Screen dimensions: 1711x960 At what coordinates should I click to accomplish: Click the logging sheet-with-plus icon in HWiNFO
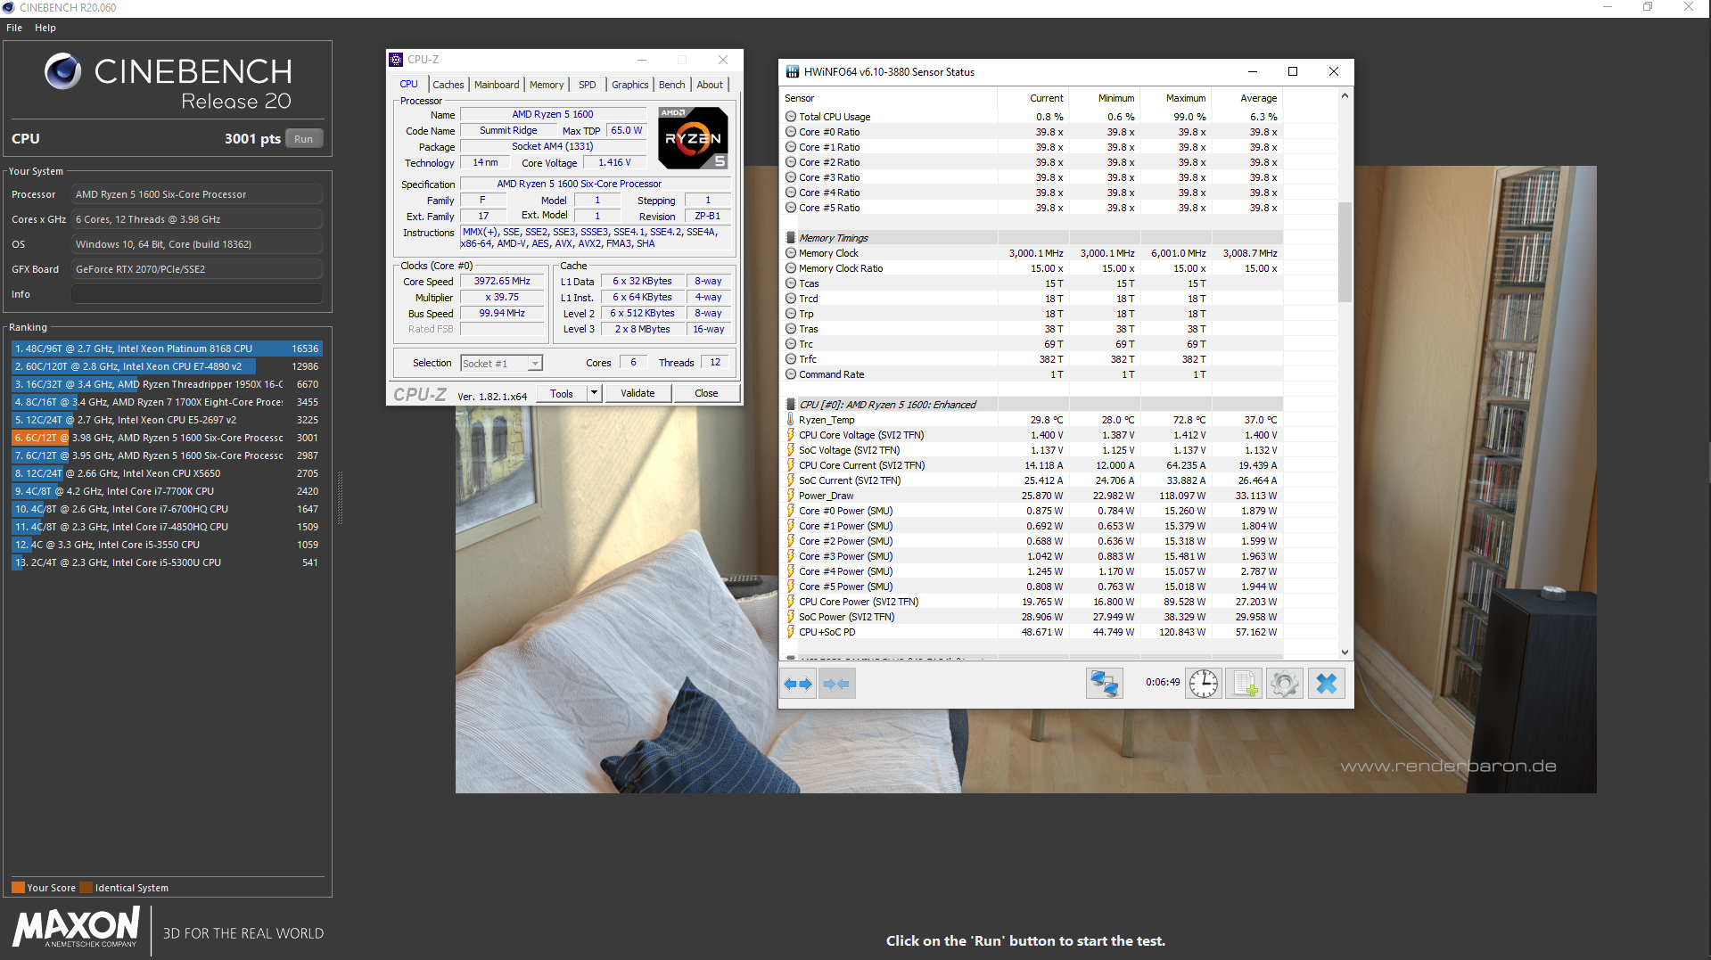point(1244,684)
